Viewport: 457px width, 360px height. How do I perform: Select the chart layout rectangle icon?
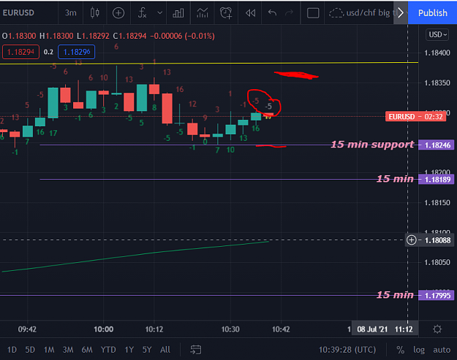click(313, 13)
